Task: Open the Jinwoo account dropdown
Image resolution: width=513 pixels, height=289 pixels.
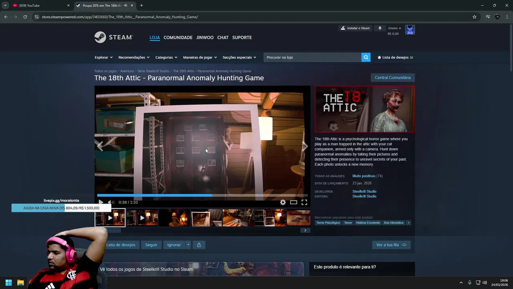Action: [394, 28]
